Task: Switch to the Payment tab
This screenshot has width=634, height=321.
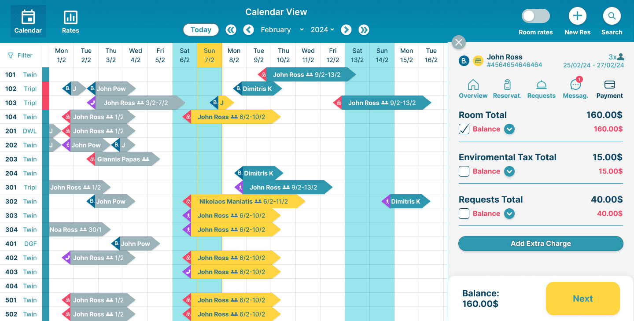Action: coord(609,89)
